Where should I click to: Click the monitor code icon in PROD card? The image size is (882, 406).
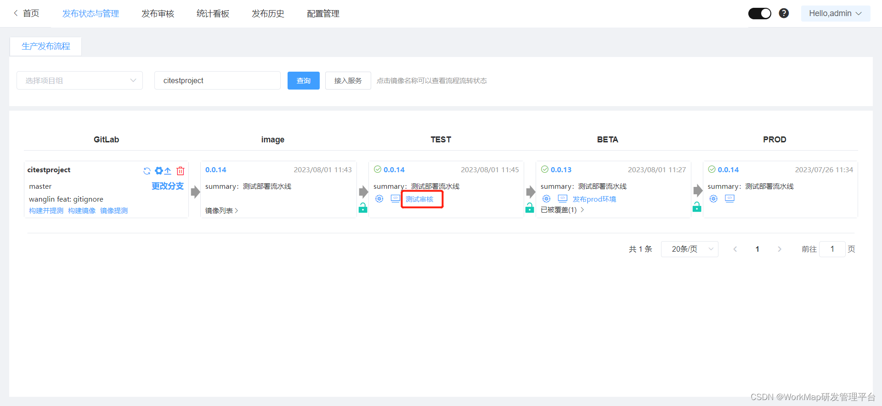point(730,198)
